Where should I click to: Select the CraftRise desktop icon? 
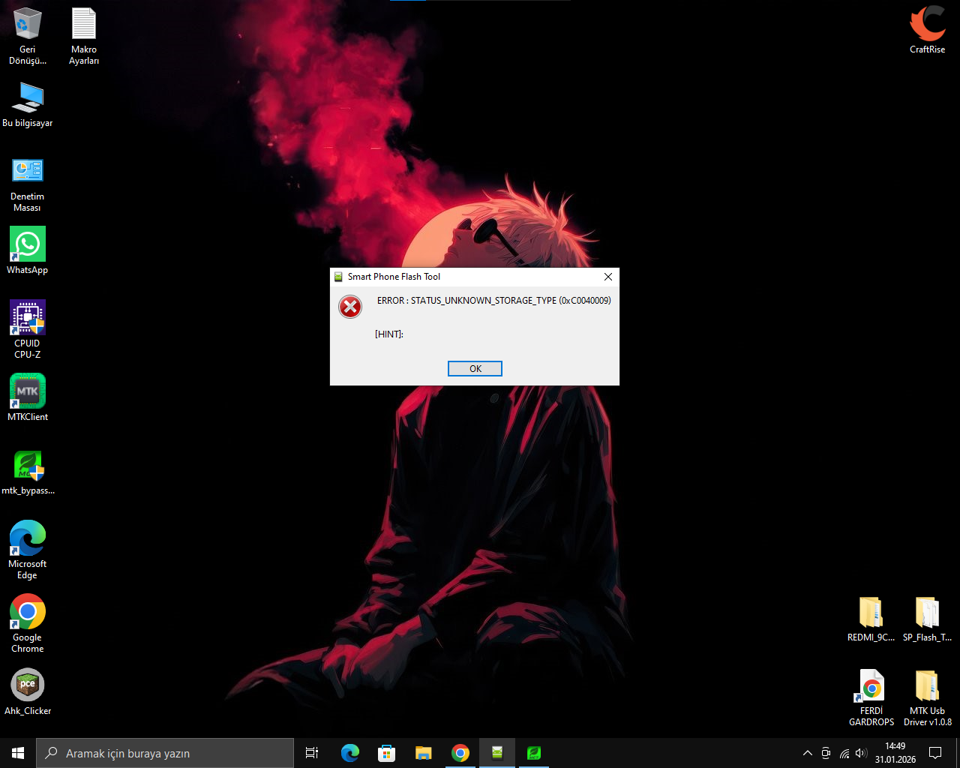point(927,30)
